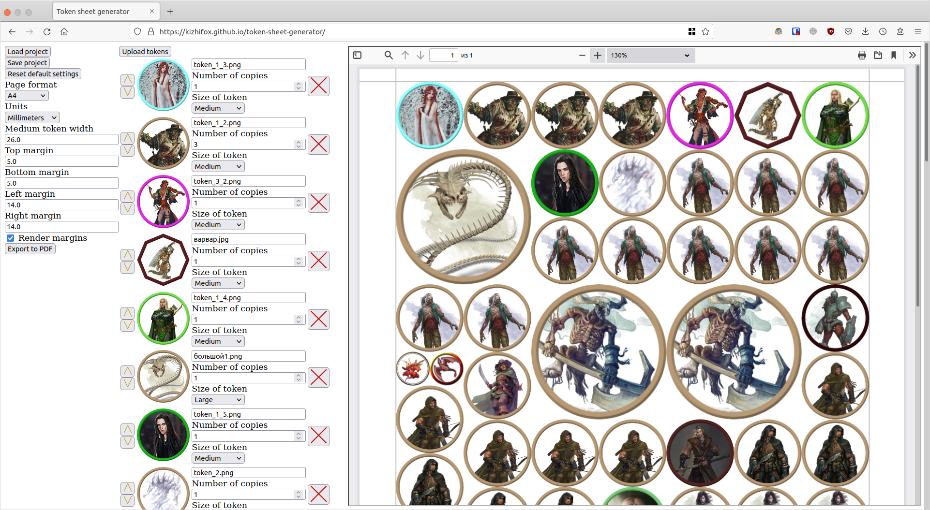Move token_1_3.png up in the list
Screen dimensions: 930x510
tap(127, 80)
